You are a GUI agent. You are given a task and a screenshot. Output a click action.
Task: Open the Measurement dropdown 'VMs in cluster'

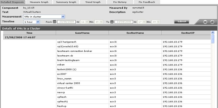point(44,17)
